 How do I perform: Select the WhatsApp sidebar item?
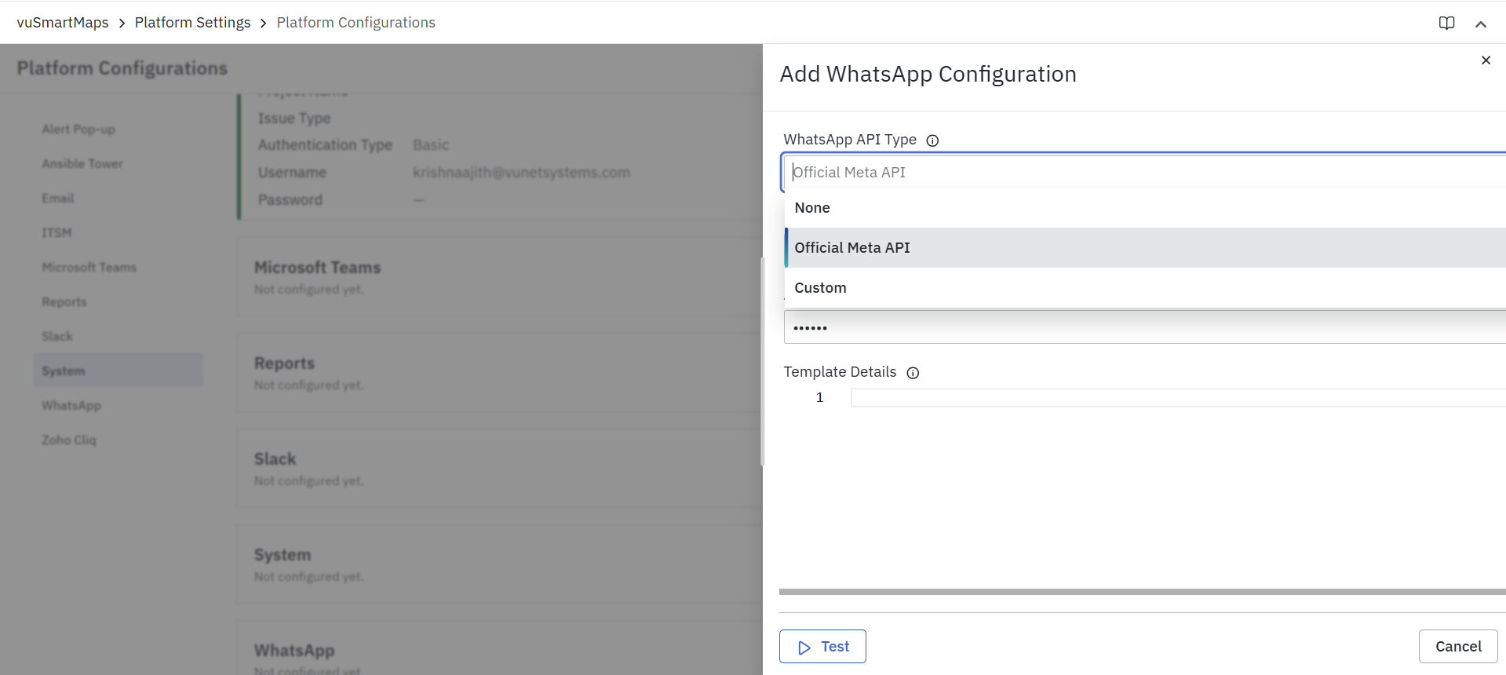[x=71, y=406]
